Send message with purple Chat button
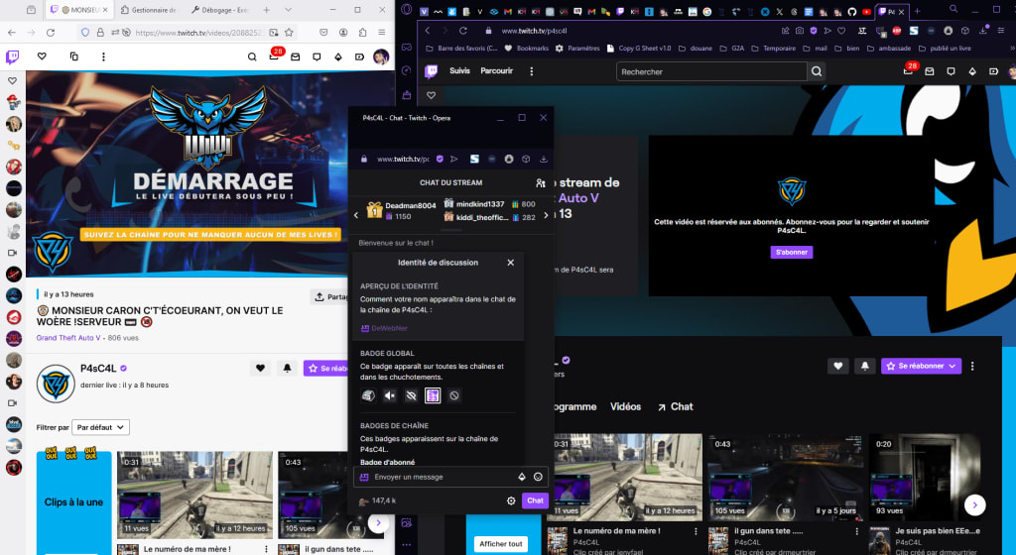The image size is (1016, 555). click(x=535, y=500)
